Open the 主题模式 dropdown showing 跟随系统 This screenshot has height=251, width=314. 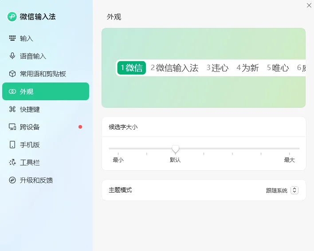[x=282, y=190]
